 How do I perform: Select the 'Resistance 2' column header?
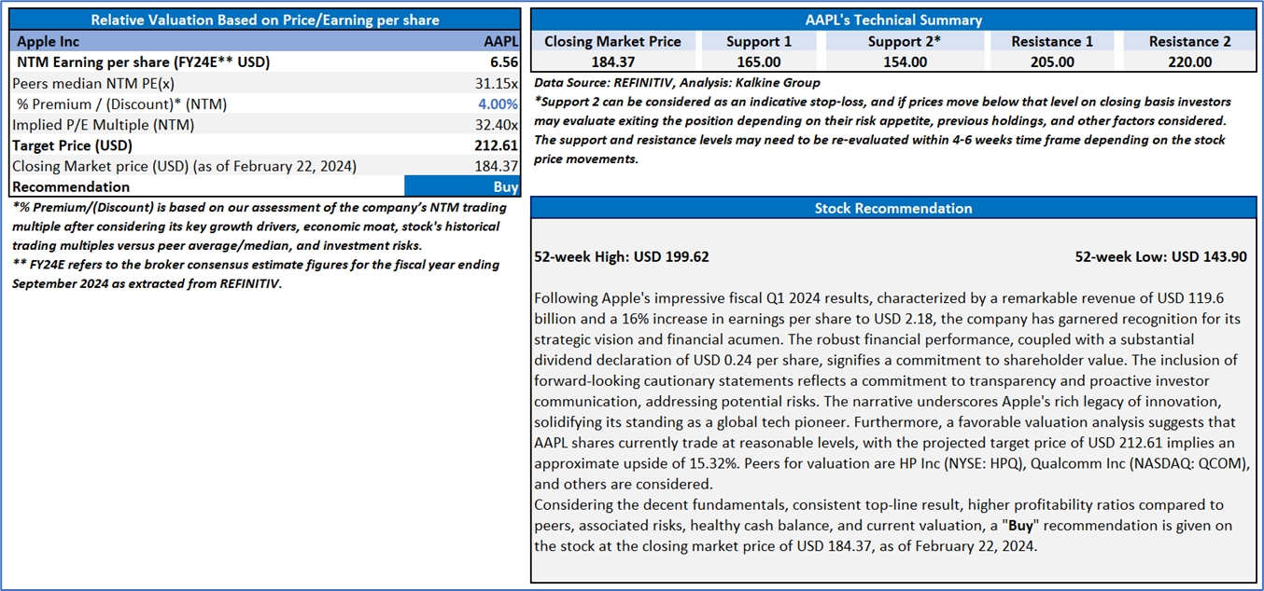pyautogui.click(x=1189, y=42)
